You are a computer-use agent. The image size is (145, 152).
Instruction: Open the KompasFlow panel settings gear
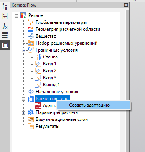[126, 5]
